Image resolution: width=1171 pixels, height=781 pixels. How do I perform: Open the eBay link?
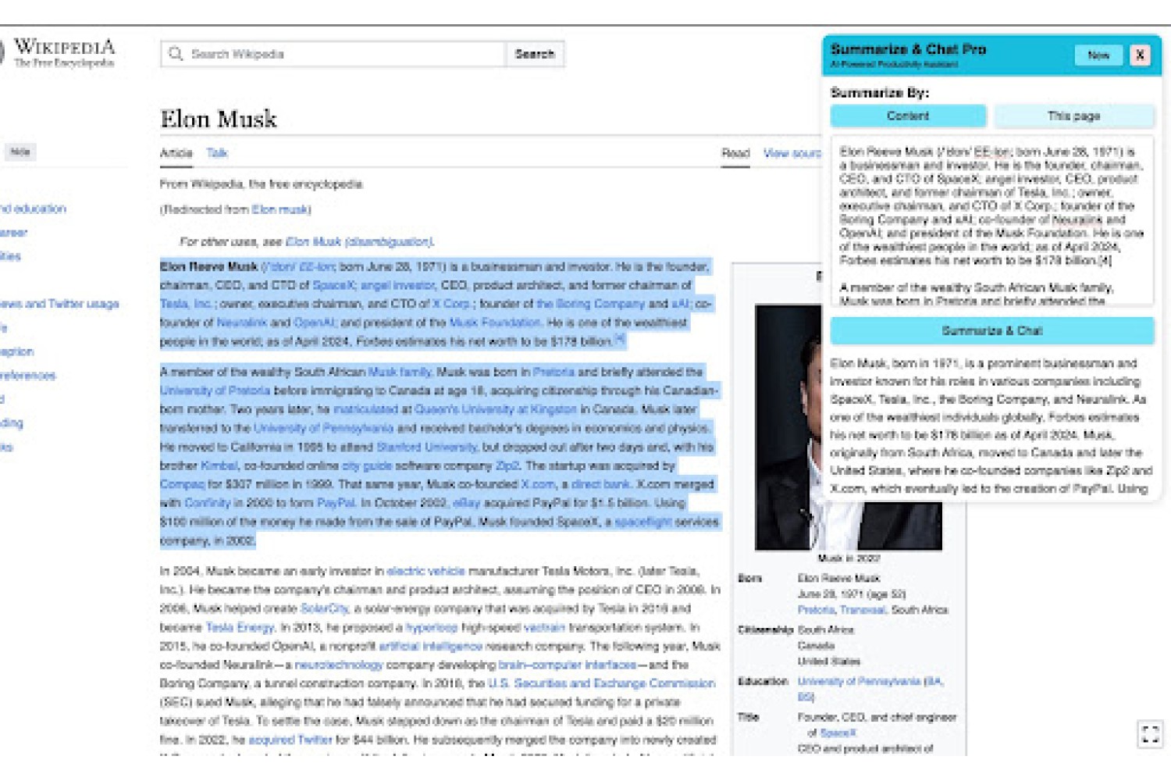(x=466, y=503)
